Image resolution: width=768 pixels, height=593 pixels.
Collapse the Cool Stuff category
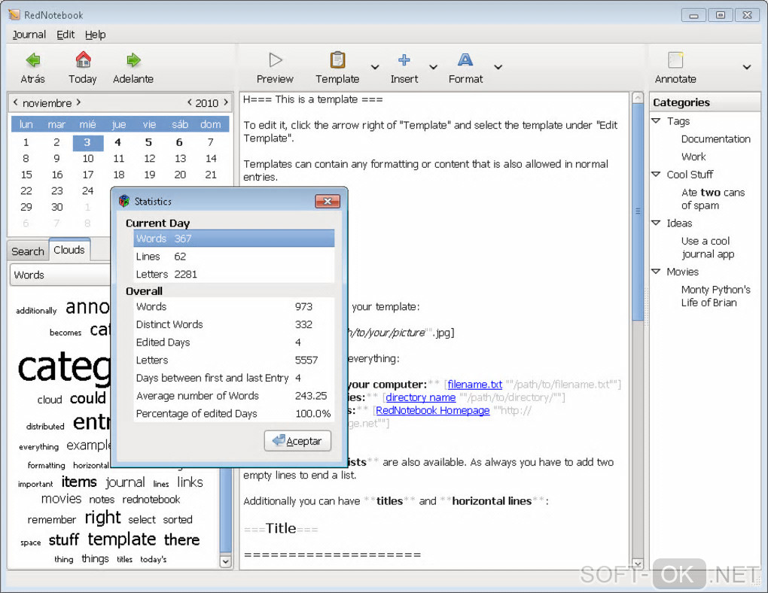click(657, 174)
